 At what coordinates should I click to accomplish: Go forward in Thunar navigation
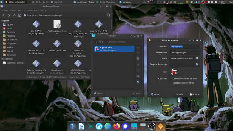click(9, 15)
